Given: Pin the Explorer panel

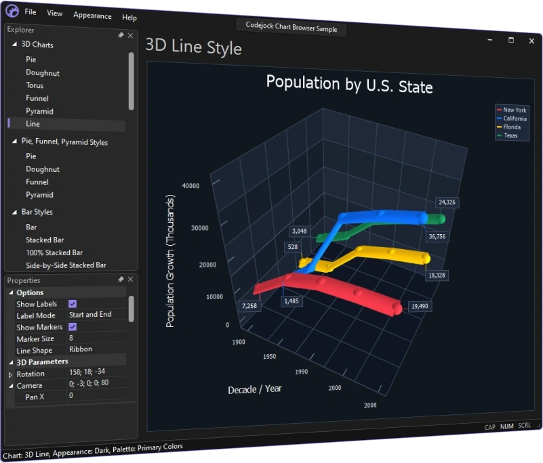Looking at the screenshot, I should 121,35.
